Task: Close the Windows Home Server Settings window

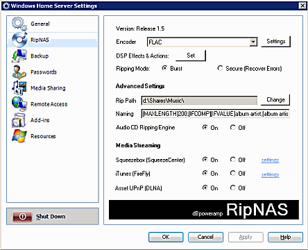Action: [x=302, y=6]
